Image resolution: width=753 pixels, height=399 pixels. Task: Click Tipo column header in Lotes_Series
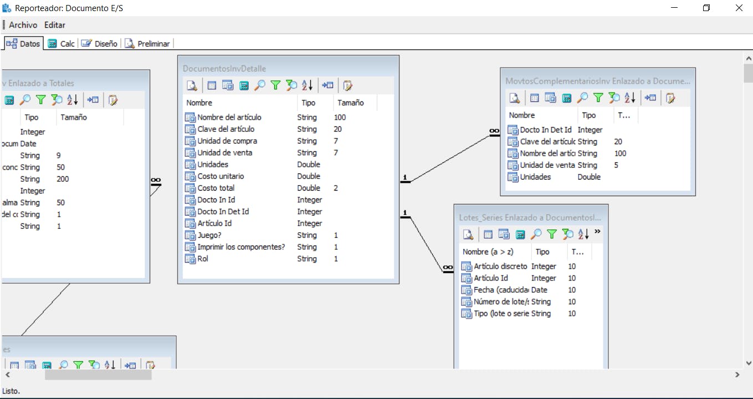[549, 252]
